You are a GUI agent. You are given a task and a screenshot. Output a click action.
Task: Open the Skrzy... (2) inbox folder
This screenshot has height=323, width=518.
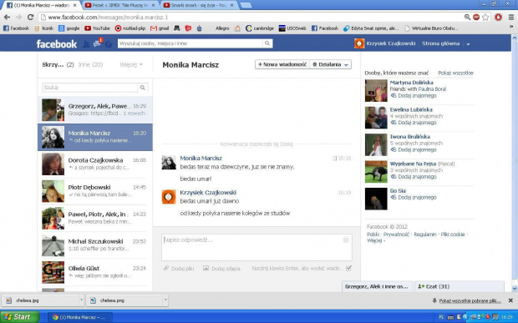click(58, 64)
